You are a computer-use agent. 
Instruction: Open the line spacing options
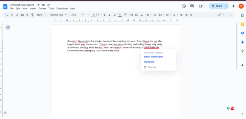155,15
